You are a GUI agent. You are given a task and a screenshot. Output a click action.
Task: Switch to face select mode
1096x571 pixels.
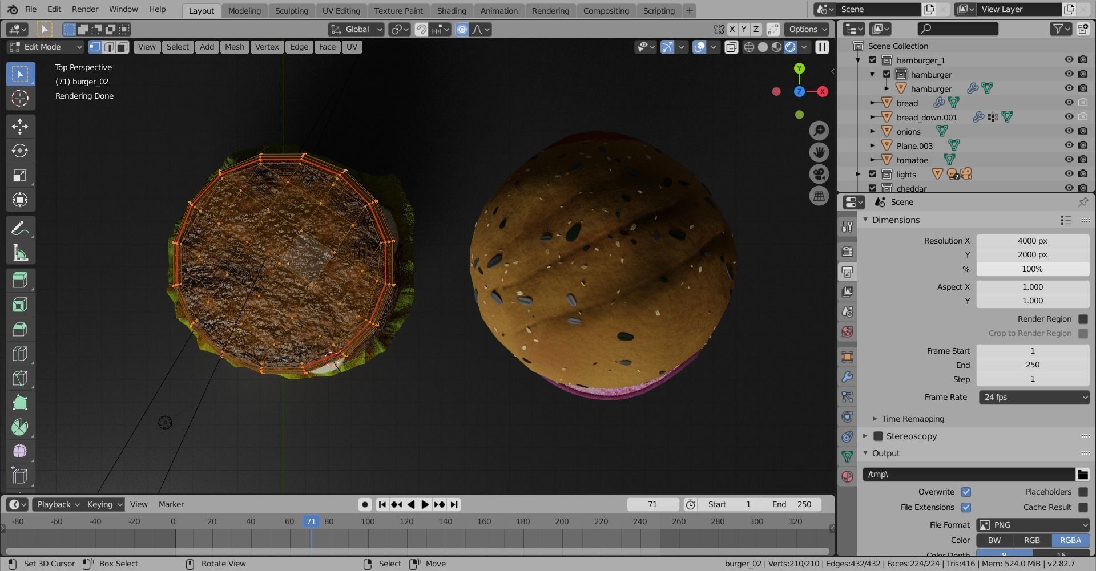(122, 47)
